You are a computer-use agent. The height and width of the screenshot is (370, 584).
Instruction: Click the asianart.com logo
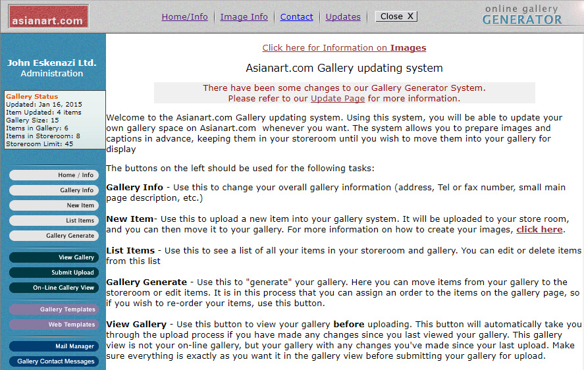49,16
